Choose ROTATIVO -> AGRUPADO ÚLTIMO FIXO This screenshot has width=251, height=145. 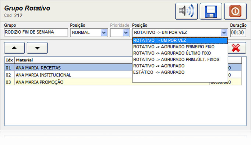tap(180, 53)
